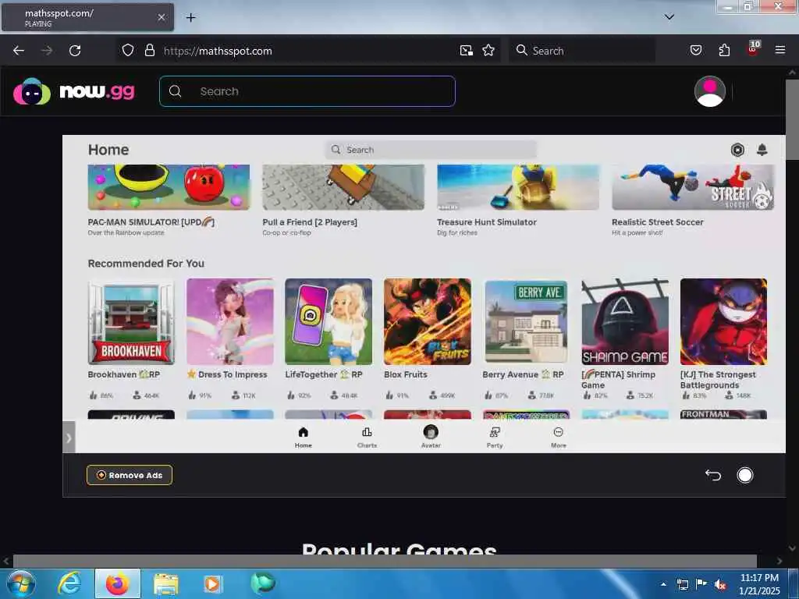Screen dimensions: 799x599
Task: Click the Roblox Home search box
Action: (x=431, y=150)
